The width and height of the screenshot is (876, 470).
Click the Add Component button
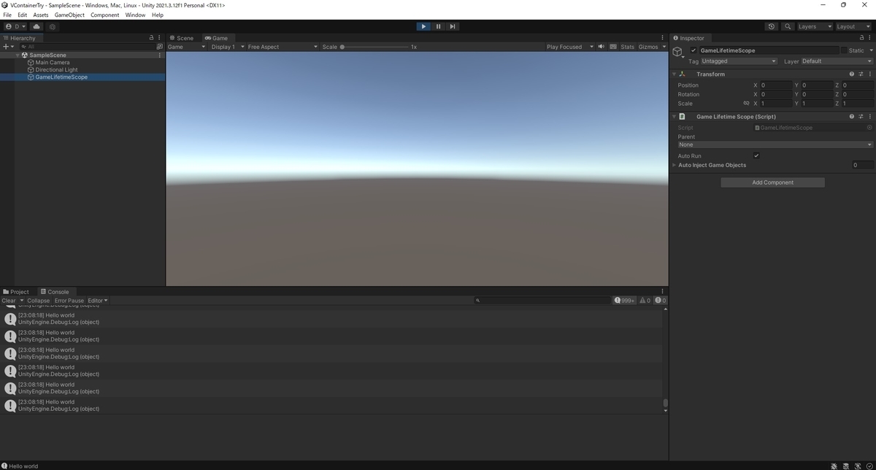[x=772, y=182]
